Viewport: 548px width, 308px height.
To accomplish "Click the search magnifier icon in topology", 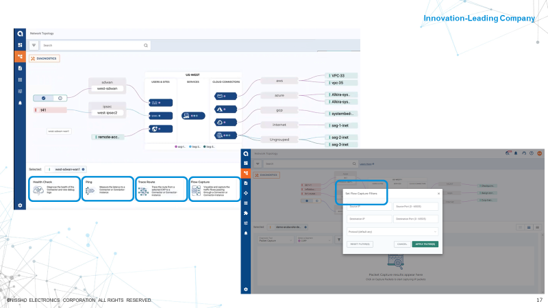I will pos(146,45).
